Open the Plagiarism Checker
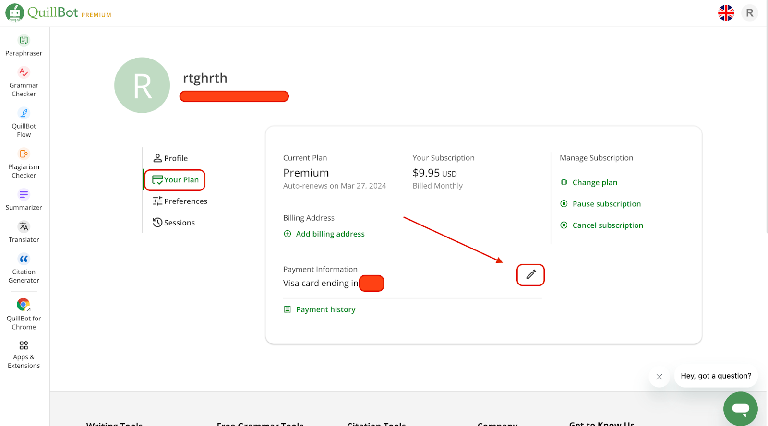This screenshot has width=768, height=426. [24, 164]
